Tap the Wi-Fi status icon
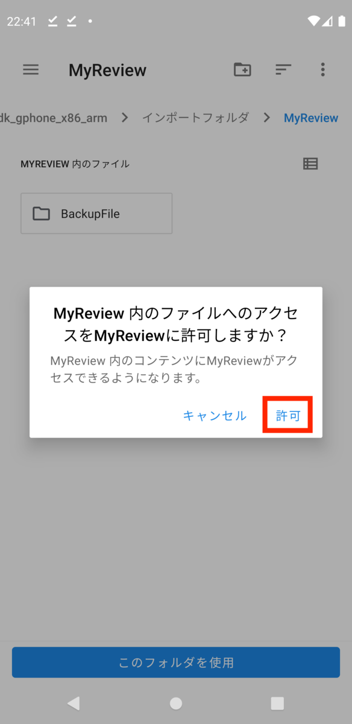 313,21
